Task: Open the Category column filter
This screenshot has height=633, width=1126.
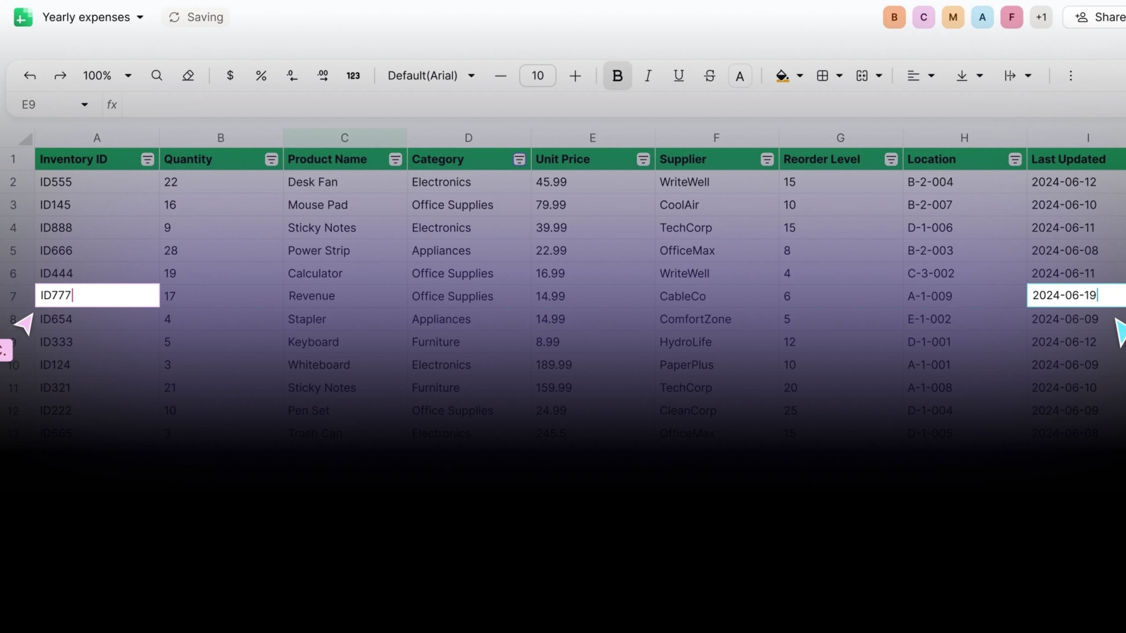Action: [519, 159]
